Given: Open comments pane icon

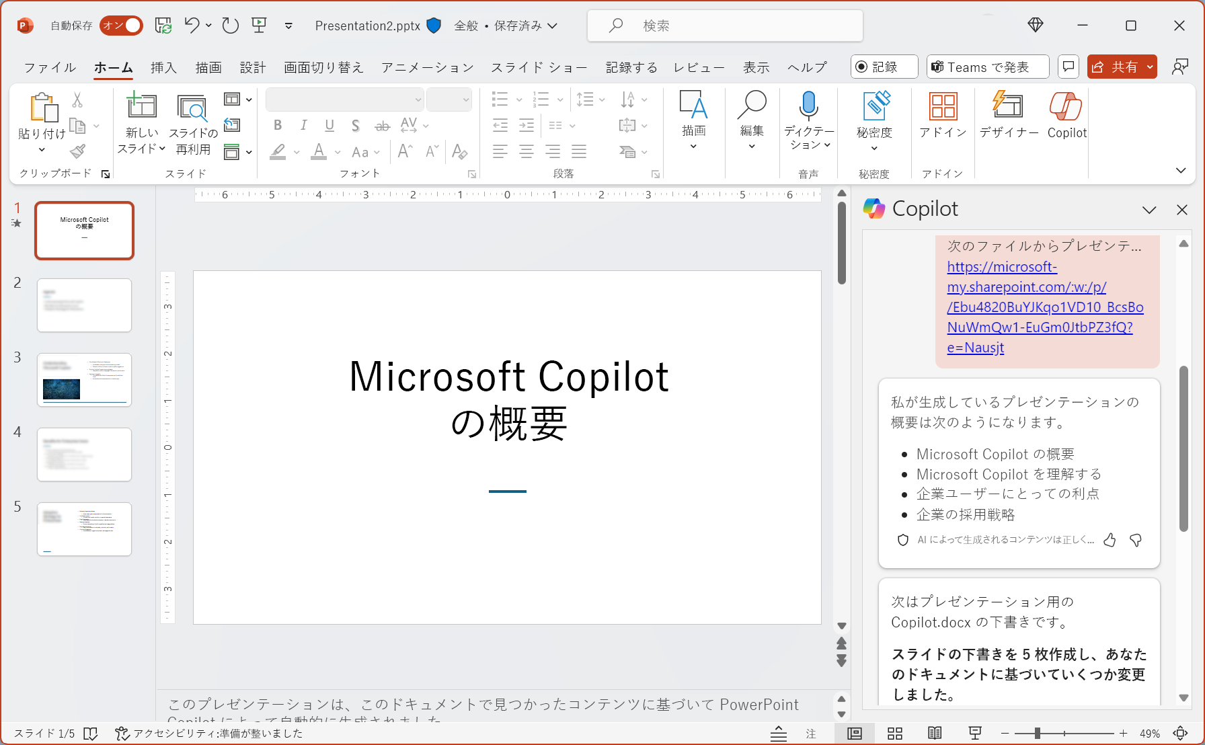Looking at the screenshot, I should 1068,67.
